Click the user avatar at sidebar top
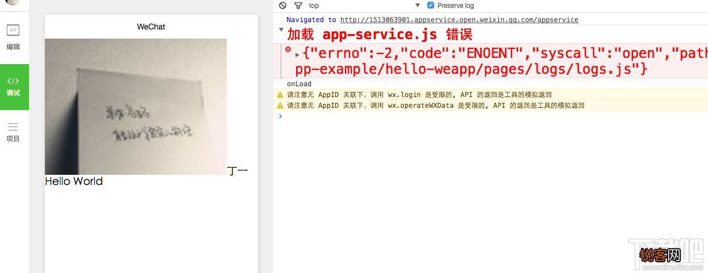 tap(13, 2)
